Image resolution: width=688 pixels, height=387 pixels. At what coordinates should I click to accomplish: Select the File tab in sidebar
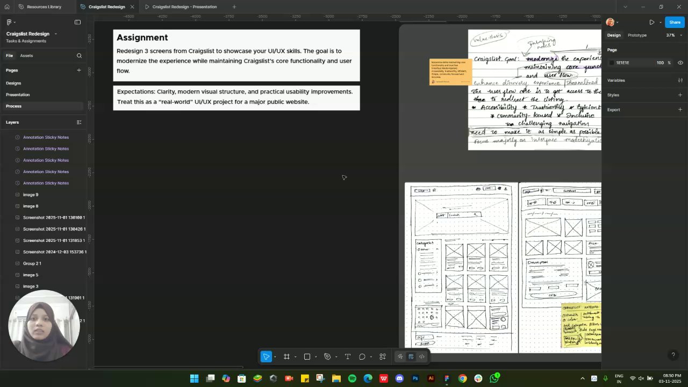pyautogui.click(x=9, y=55)
